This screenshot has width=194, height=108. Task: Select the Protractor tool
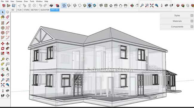(3, 64)
